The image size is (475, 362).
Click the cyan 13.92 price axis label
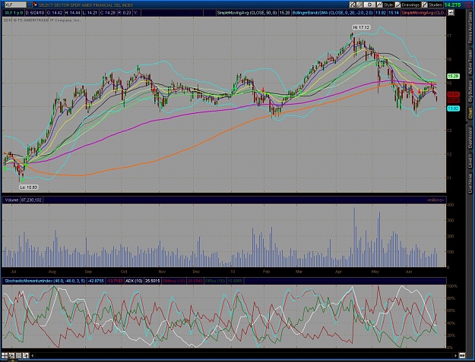pos(453,109)
